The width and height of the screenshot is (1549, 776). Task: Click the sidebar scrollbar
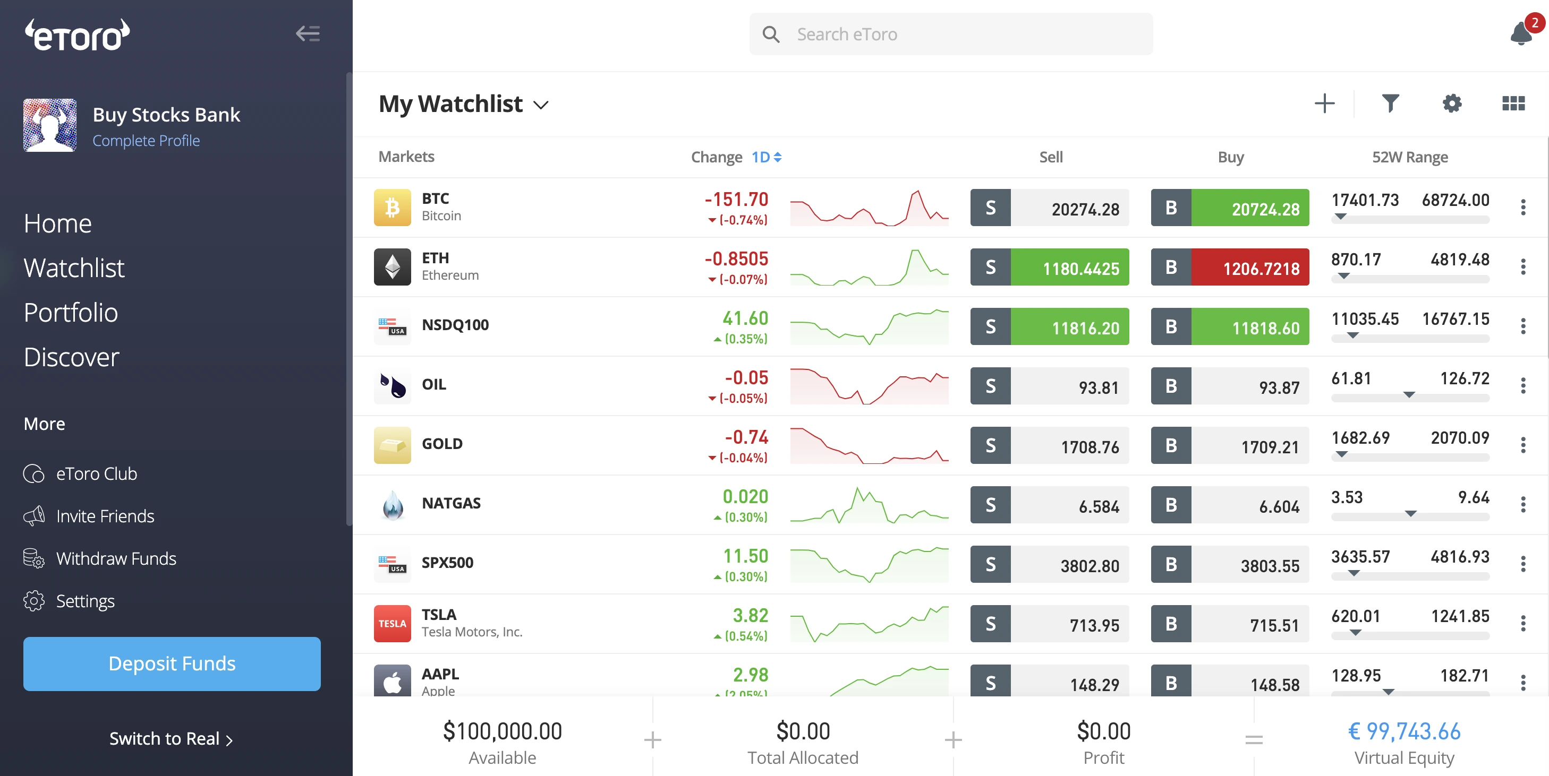pos(349,299)
